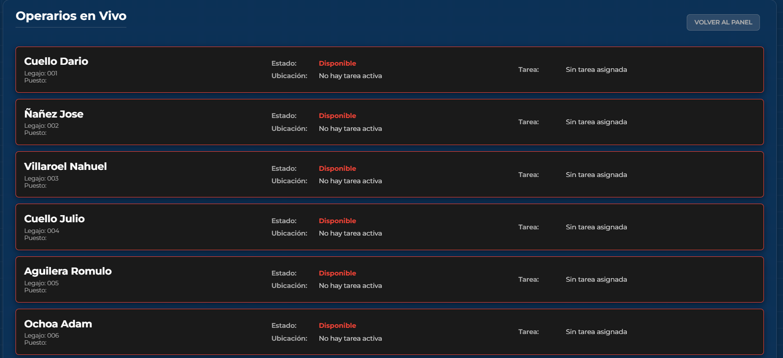The image size is (783, 358).
Task: Click the Operarios en Vivo heading
Action: coord(71,16)
